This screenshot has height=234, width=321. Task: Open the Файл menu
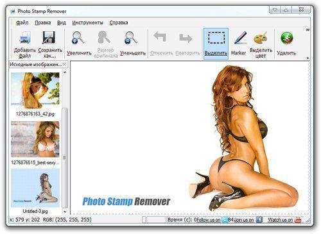[22, 22]
